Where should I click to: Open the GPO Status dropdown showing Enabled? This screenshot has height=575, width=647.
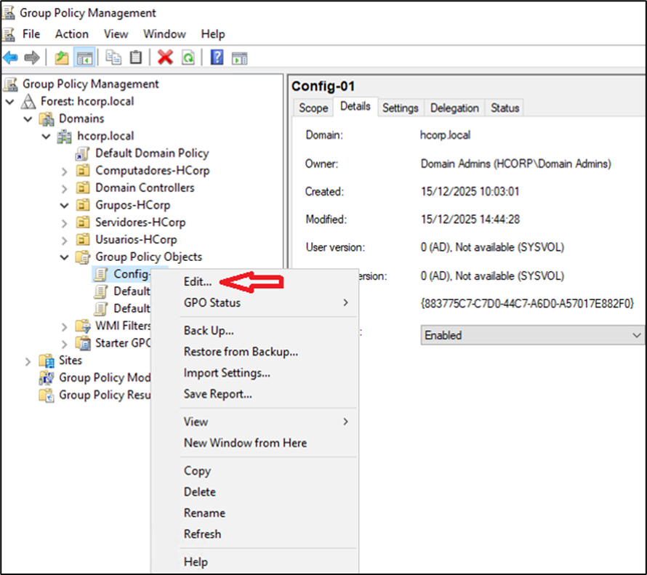[x=532, y=335]
